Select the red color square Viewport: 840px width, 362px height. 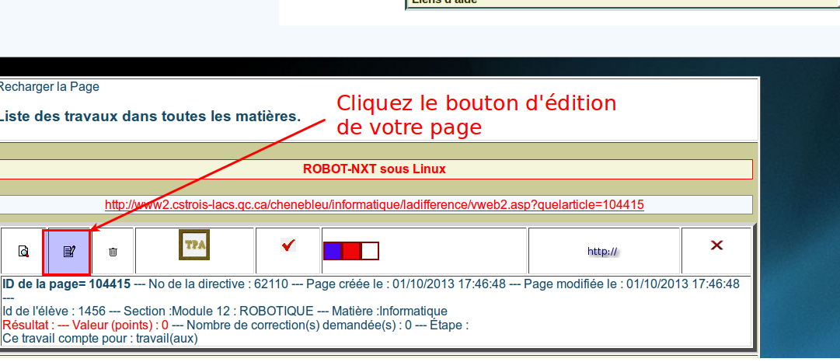click(x=351, y=251)
